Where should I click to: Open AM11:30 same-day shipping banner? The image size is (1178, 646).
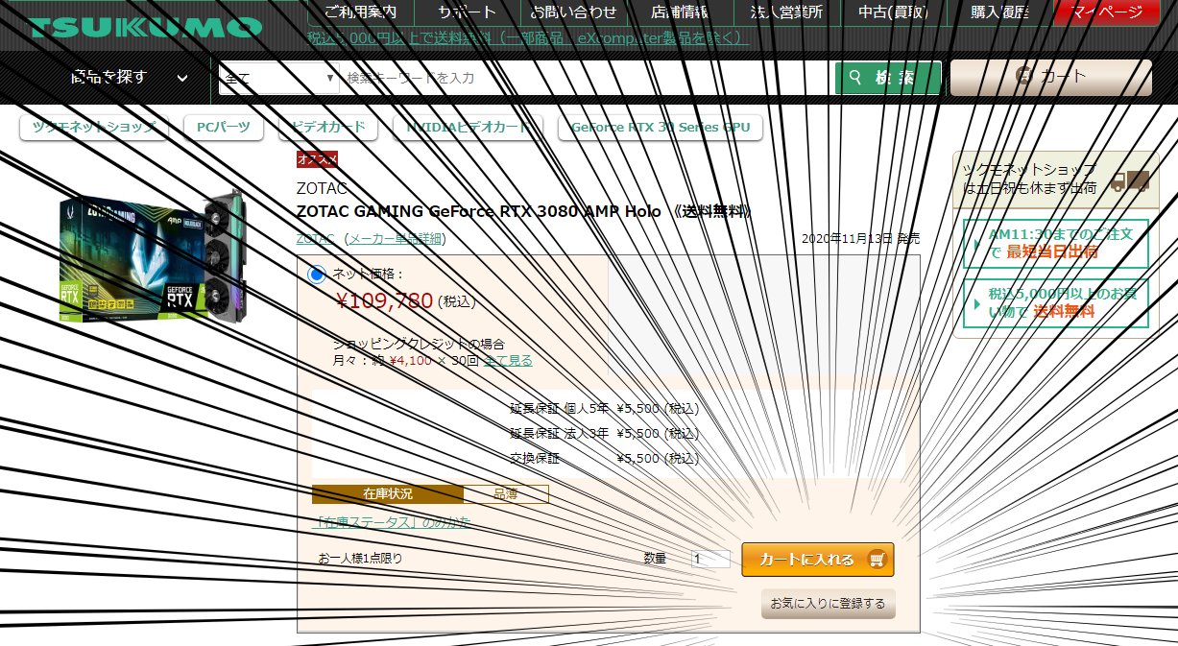(1056, 243)
